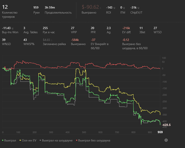Click the Buy-Ins Won stat

point(10,30)
